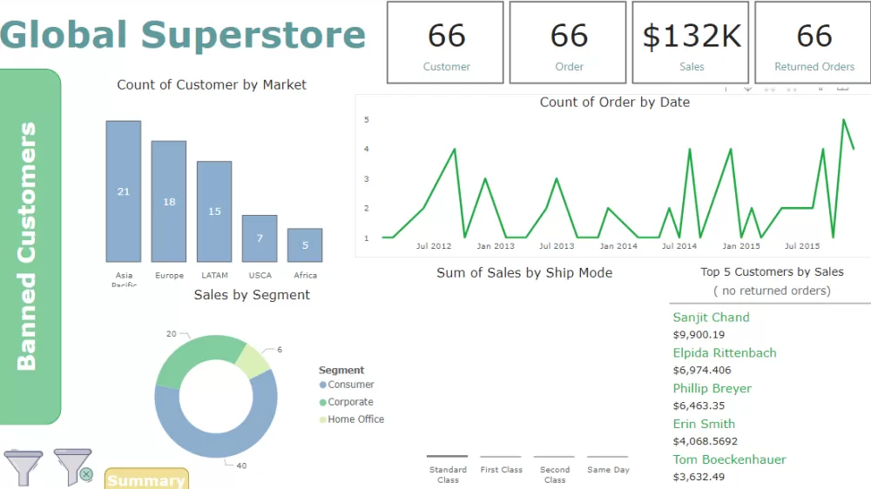The width and height of the screenshot is (871, 489).
Task: Click customer name Tom Boeckenhauer
Action: (729, 459)
